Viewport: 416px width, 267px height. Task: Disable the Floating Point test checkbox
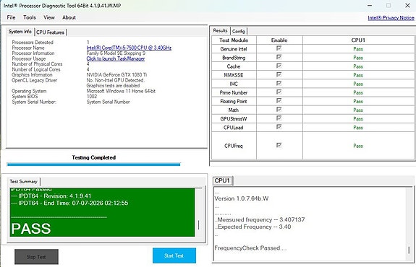coord(279,101)
